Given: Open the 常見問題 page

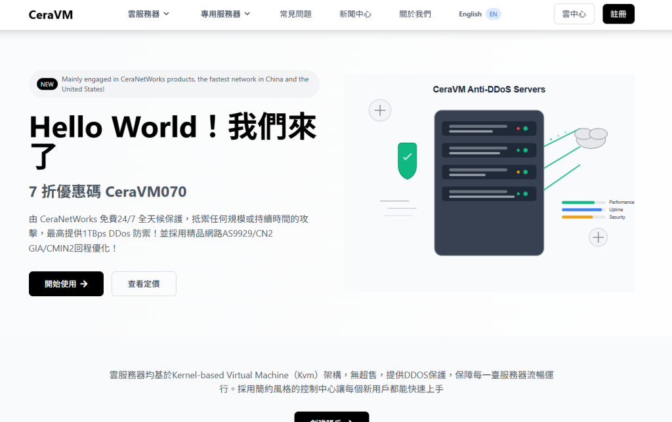Looking at the screenshot, I should click(x=296, y=14).
